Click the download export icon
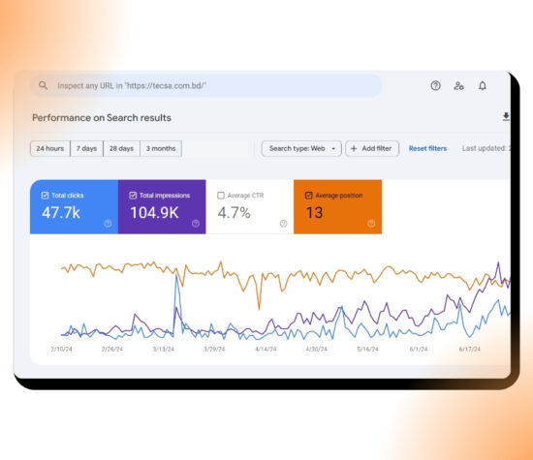533x460 pixels. (506, 116)
